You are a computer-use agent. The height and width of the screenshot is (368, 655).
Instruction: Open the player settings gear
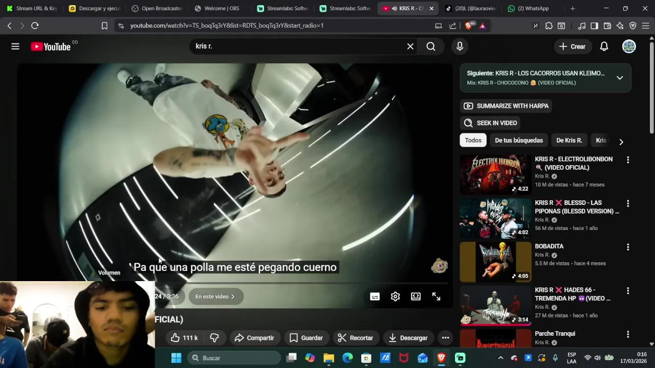[x=395, y=296]
